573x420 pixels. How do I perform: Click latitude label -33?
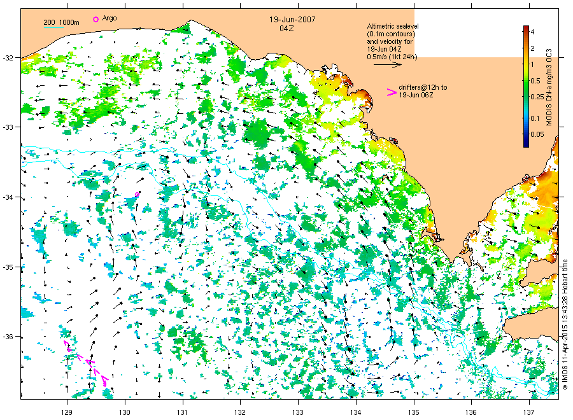click(x=8, y=127)
